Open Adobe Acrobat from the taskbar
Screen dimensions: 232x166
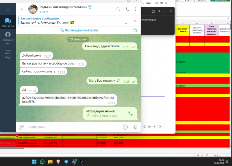click(82, 162)
